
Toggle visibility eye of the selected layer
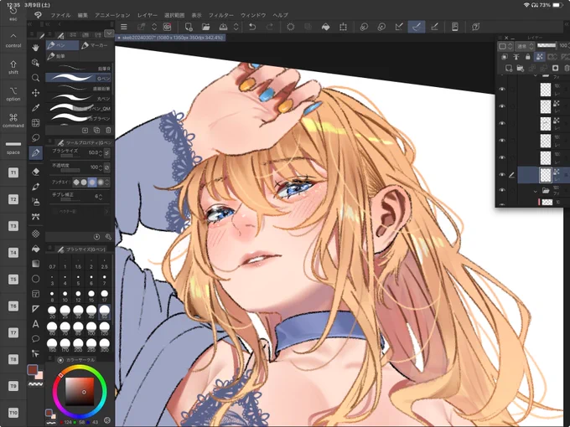(x=502, y=175)
